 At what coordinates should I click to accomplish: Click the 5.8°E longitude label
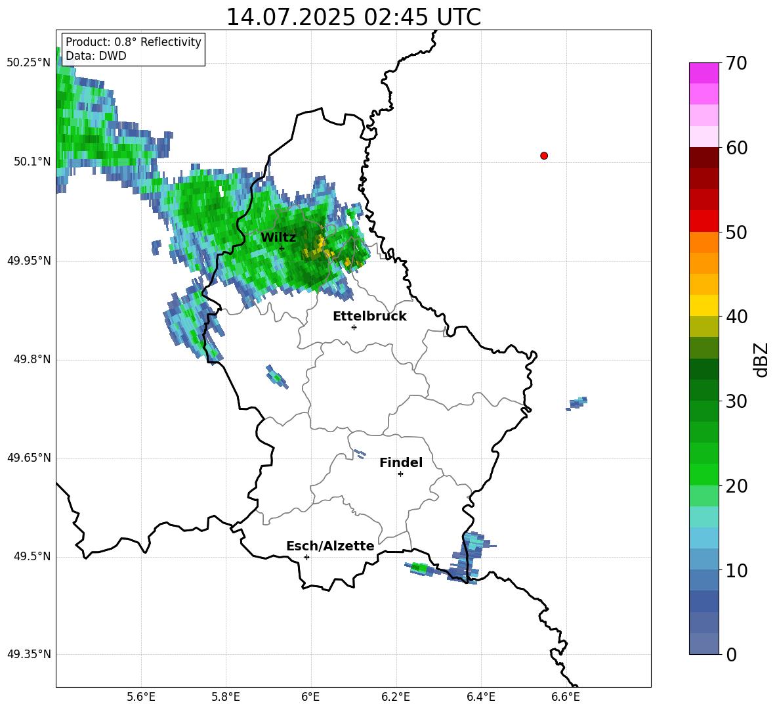click(226, 697)
